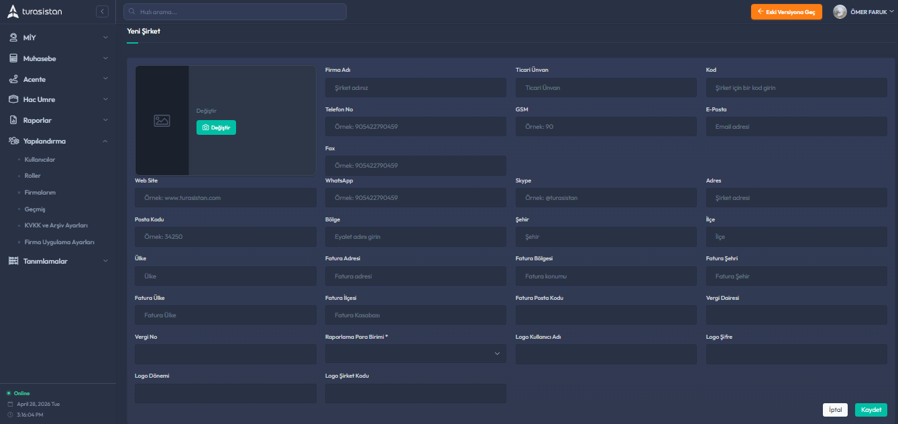
Task: Open the Raporlama Para Birimi dropdown
Action: click(x=415, y=354)
